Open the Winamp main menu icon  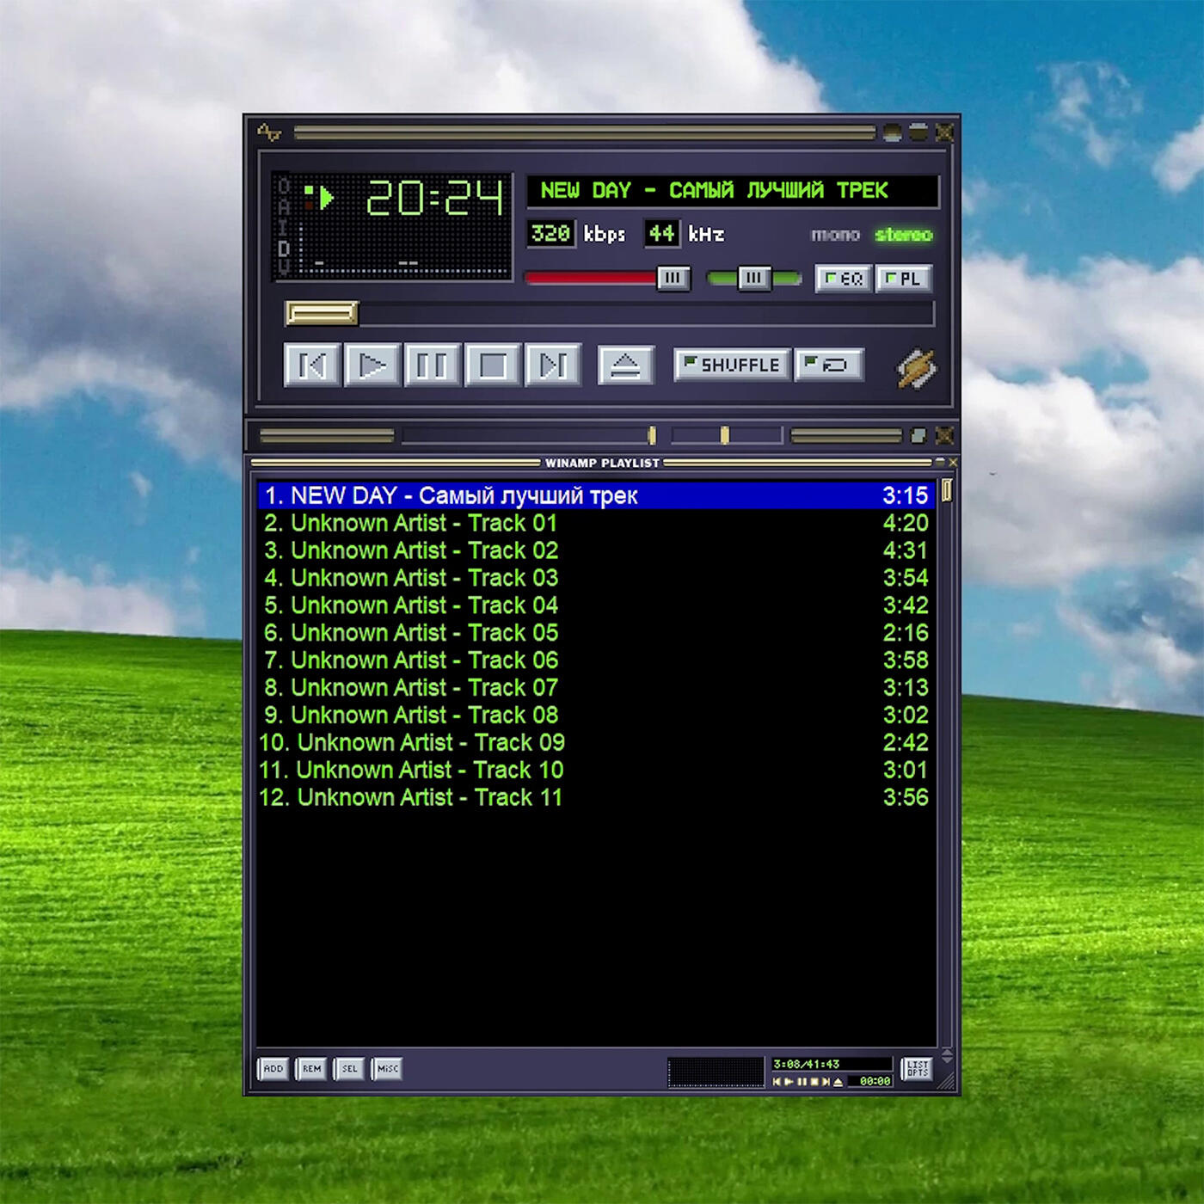(269, 132)
